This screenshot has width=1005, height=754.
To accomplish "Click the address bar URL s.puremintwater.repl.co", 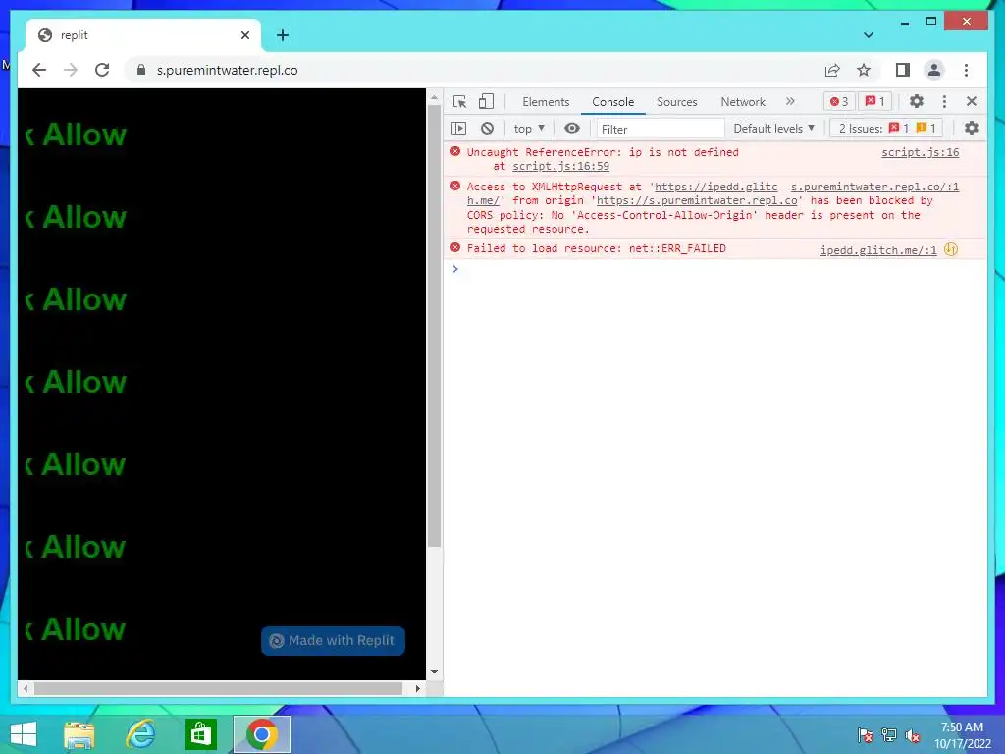I will tap(227, 70).
